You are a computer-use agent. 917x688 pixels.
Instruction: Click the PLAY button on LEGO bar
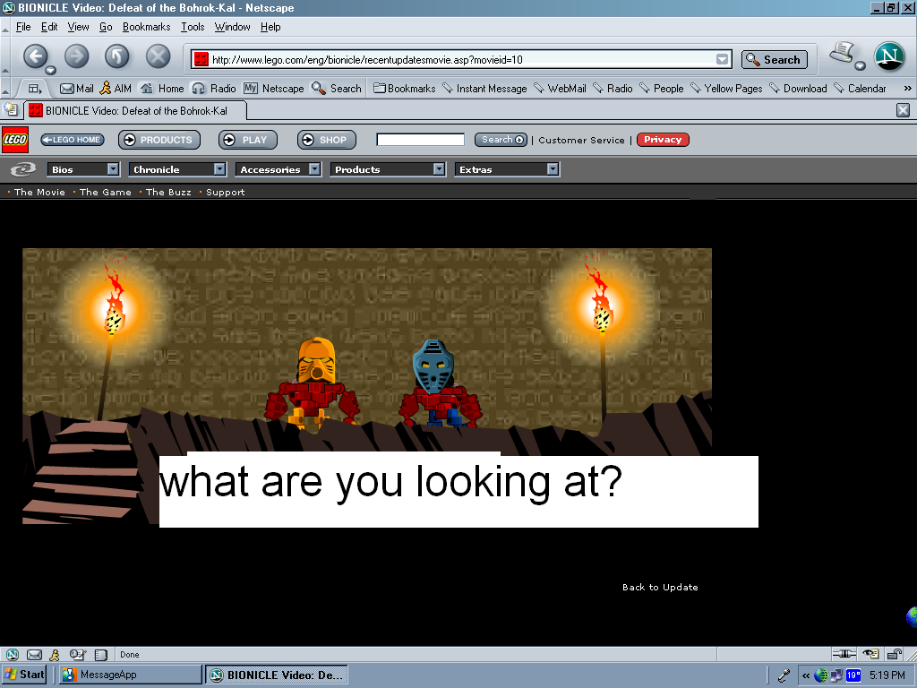248,140
